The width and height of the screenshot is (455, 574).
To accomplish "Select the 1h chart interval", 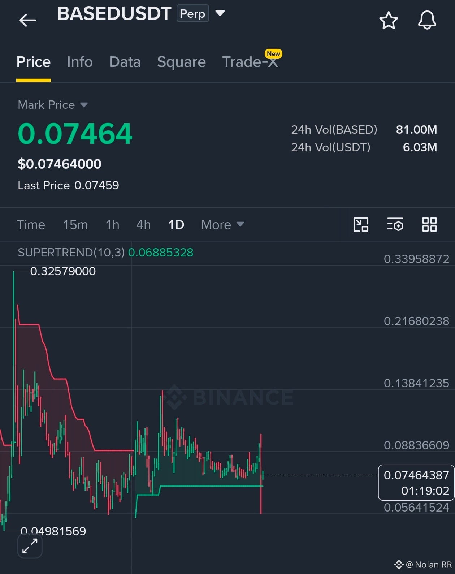I will pyautogui.click(x=112, y=225).
